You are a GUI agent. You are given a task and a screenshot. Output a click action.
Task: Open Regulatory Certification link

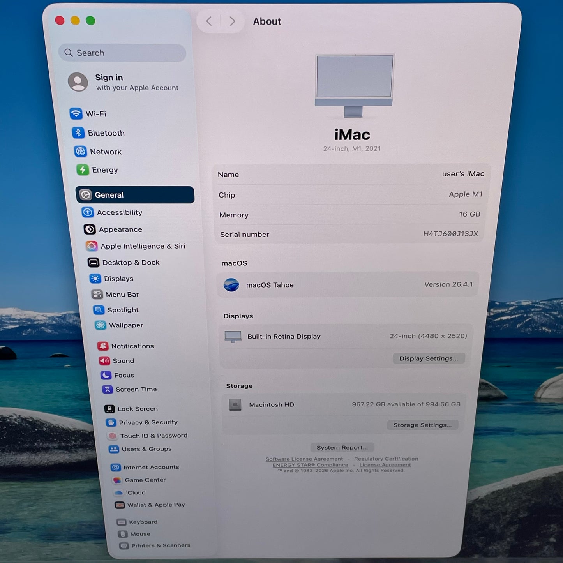click(386, 459)
